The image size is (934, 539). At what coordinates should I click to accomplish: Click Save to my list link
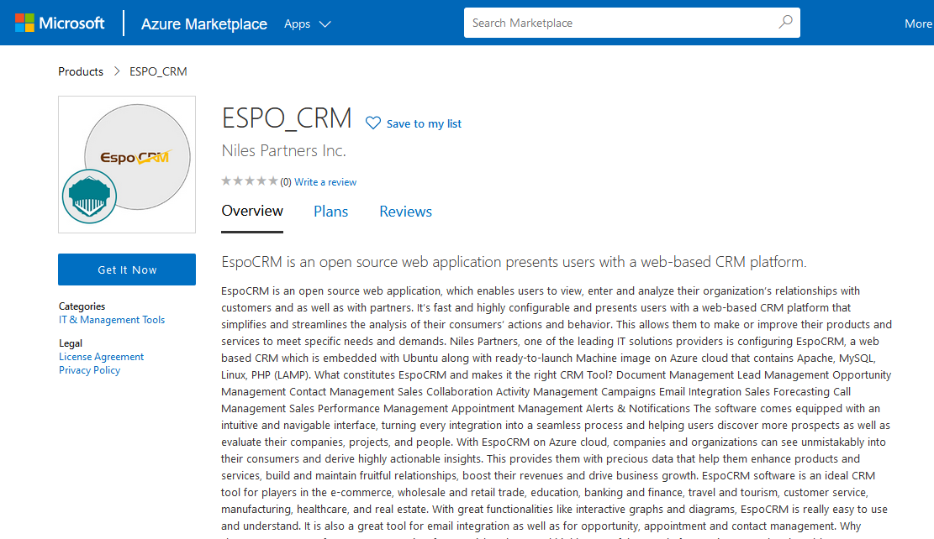(424, 123)
